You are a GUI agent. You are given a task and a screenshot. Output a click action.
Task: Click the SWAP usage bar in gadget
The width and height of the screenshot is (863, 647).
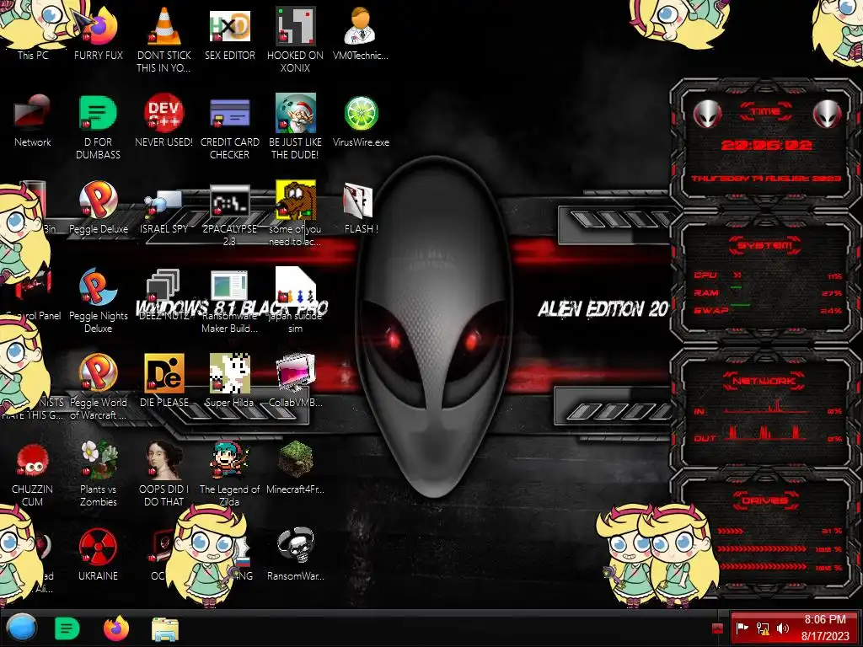coord(740,304)
